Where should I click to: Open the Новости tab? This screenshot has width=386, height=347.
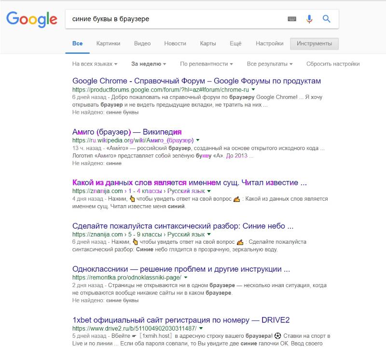(175, 43)
